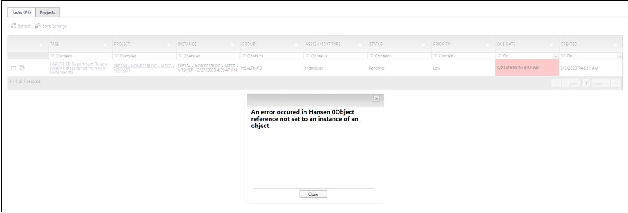Focus the ASSIGNMENT TYPE Contains filter field

(x=335, y=56)
